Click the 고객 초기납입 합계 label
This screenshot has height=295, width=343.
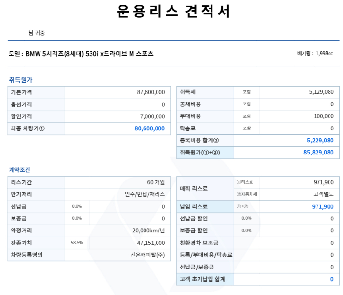pos(202,279)
